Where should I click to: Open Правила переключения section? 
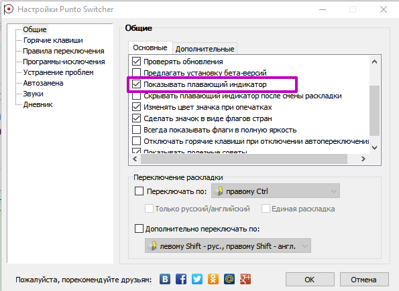(x=64, y=51)
